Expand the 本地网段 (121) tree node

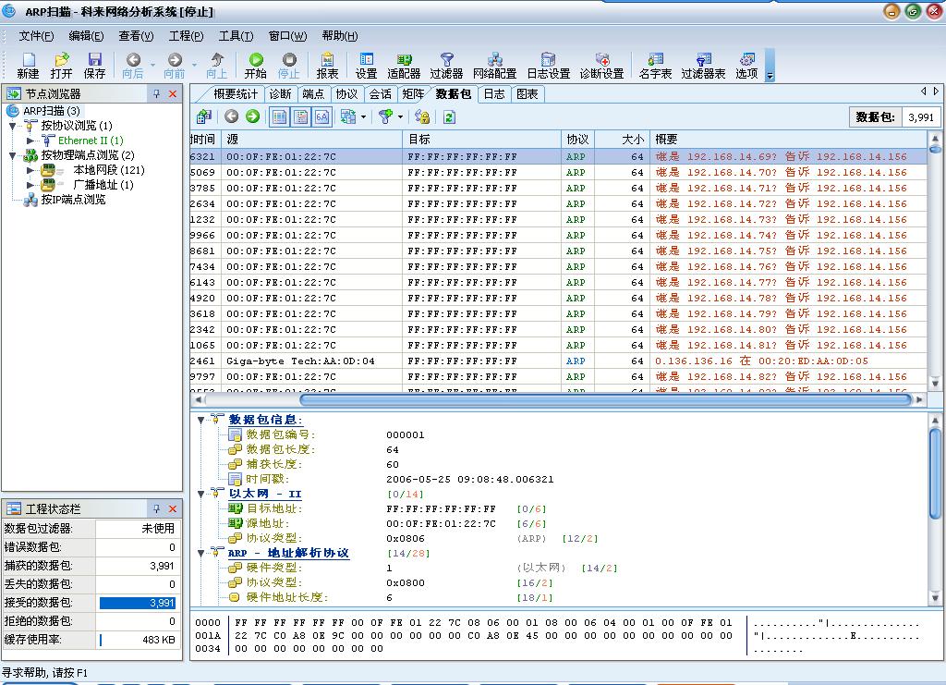coord(31,170)
